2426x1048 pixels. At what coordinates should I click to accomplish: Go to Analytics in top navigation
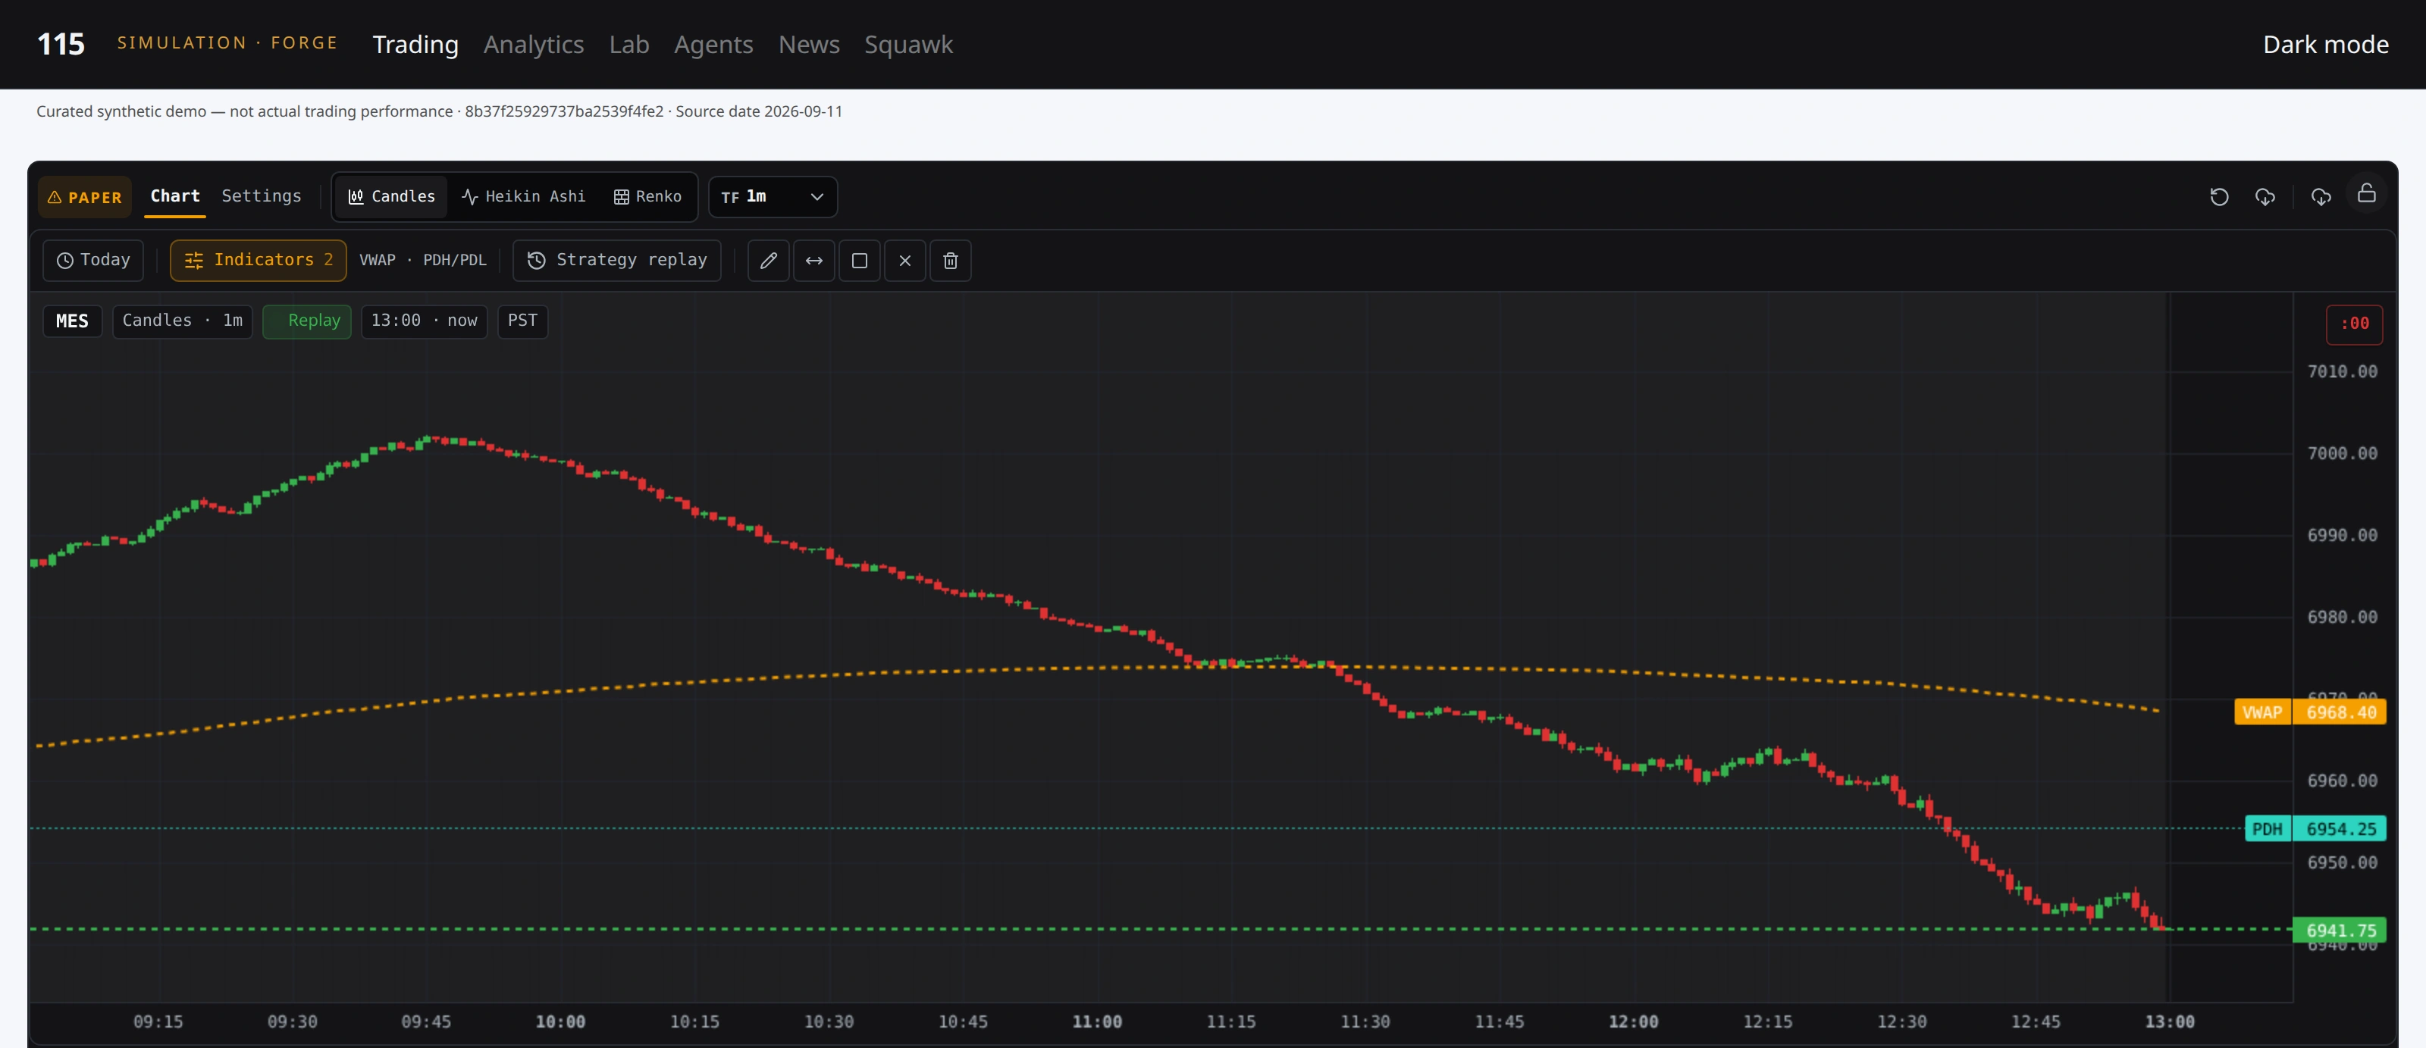(533, 44)
